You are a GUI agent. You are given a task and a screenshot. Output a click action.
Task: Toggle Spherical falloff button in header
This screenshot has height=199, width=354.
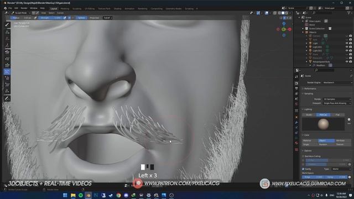click(81, 18)
